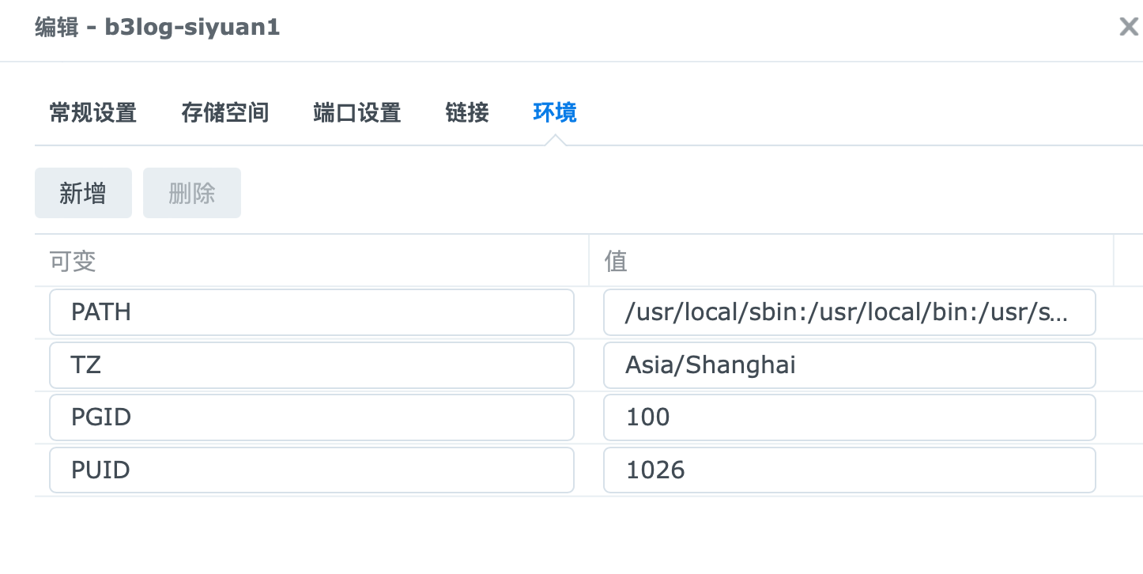Close the b3log-siyuan1 edit dialog

tap(1129, 28)
